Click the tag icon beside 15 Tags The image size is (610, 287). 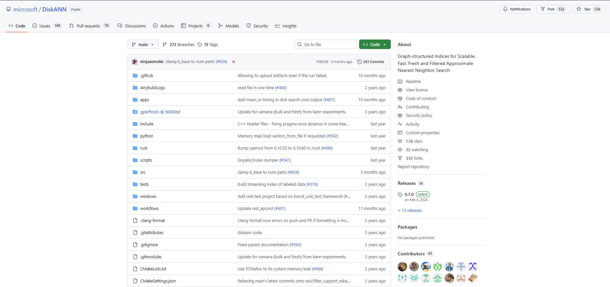[200, 45]
